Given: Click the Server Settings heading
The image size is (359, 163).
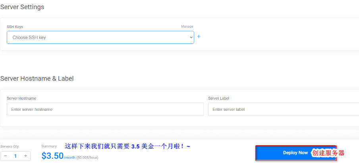Looking at the screenshot, I should (22, 7).
